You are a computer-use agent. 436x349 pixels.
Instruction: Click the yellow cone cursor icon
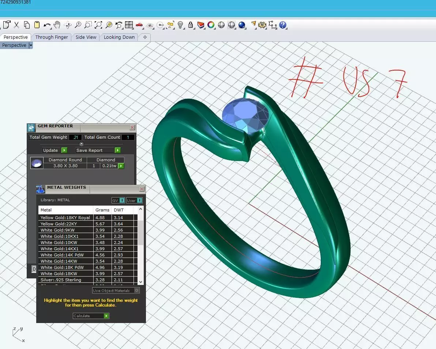pyautogui.click(x=253, y=25)
